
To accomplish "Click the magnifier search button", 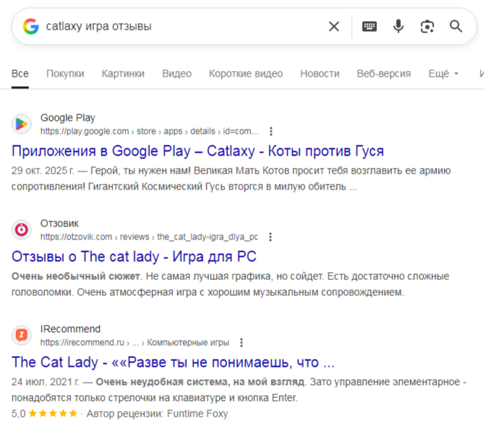I will click(456, 27).
